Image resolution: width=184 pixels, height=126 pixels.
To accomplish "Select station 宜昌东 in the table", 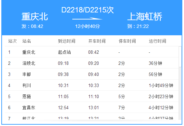I will point(29,108).
